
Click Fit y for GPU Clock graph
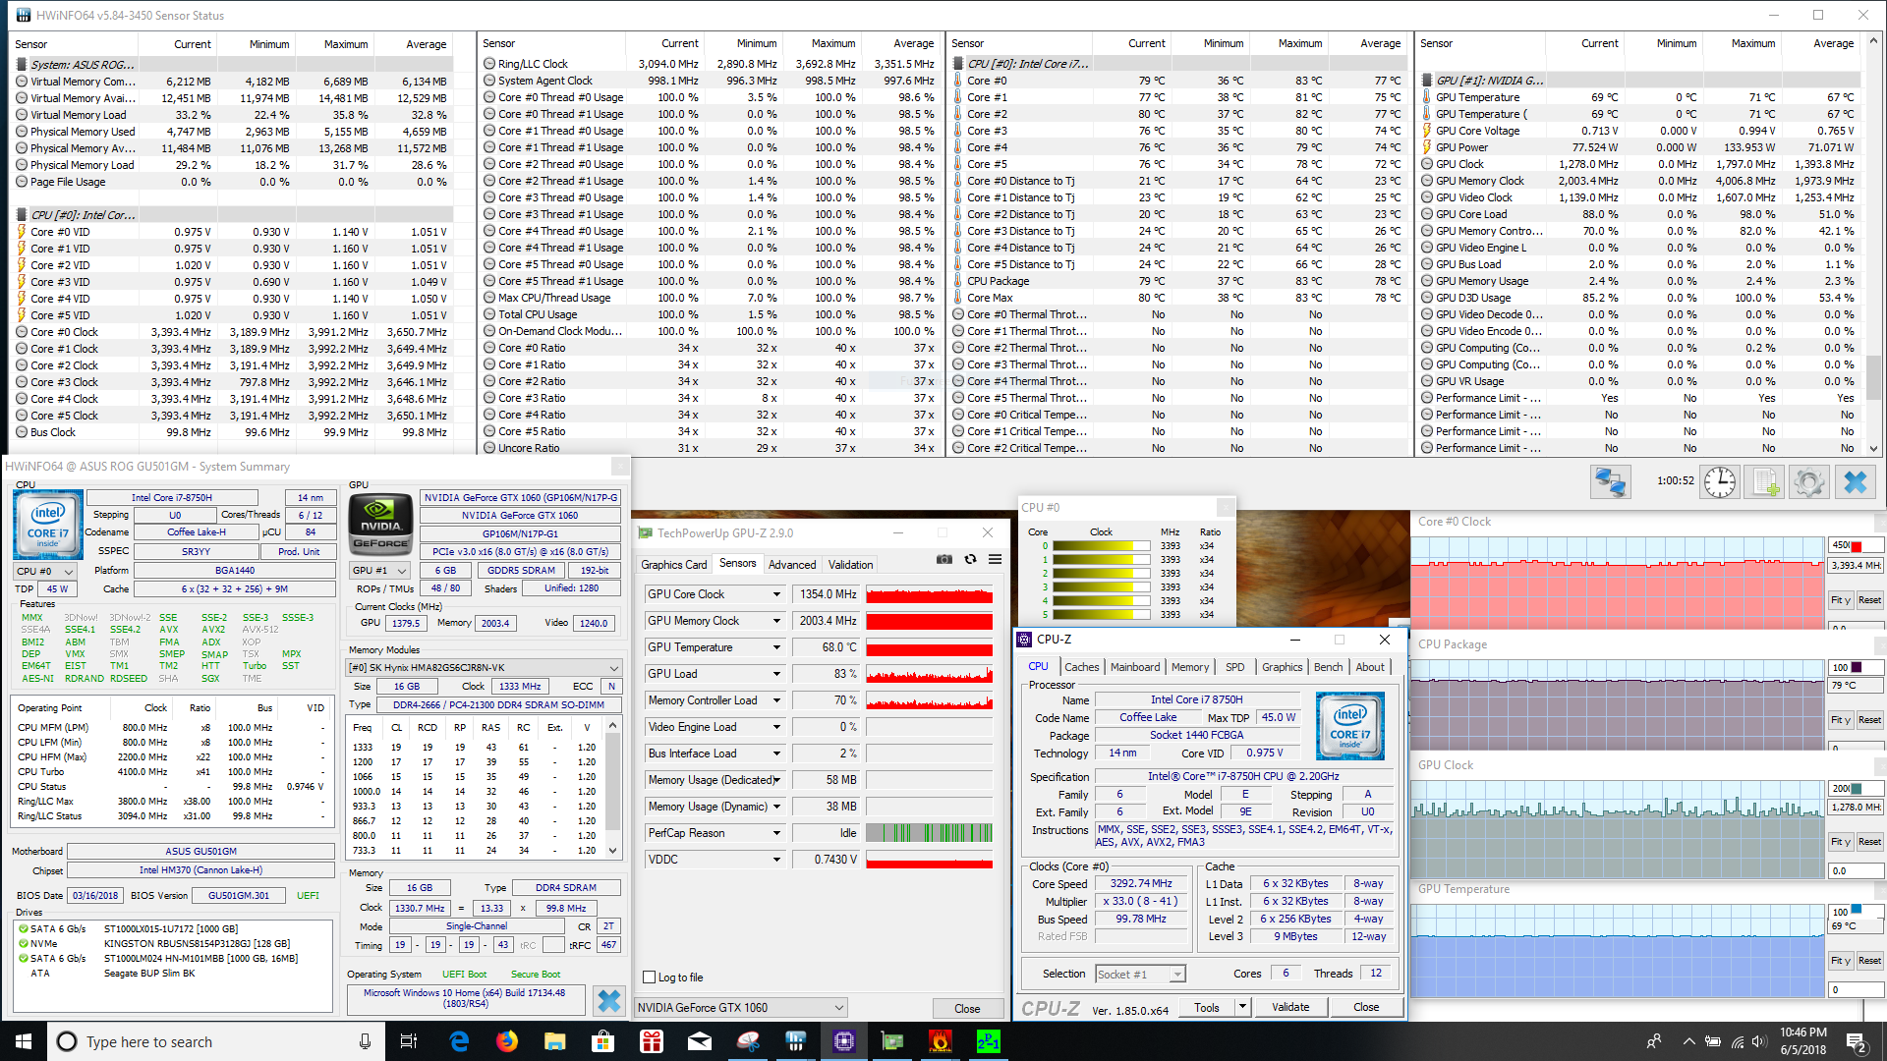click(1841, 842)
